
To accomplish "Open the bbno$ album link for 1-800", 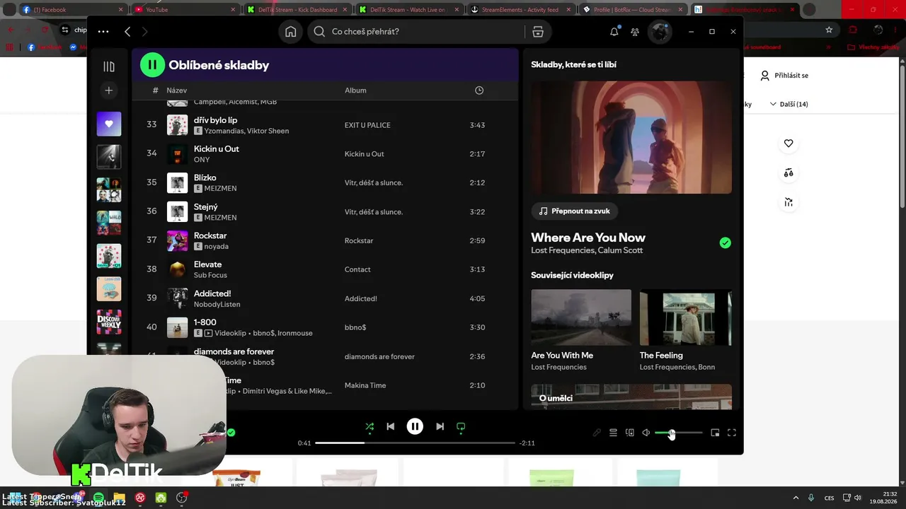I will 355,327.
